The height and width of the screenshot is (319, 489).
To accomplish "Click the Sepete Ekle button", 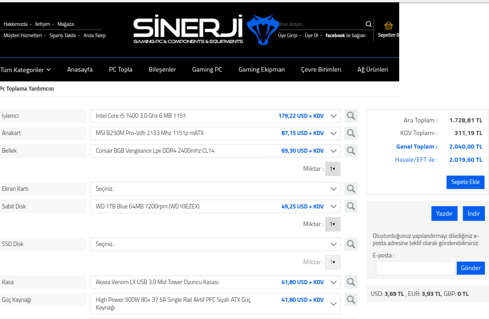I will pos(465,182).
